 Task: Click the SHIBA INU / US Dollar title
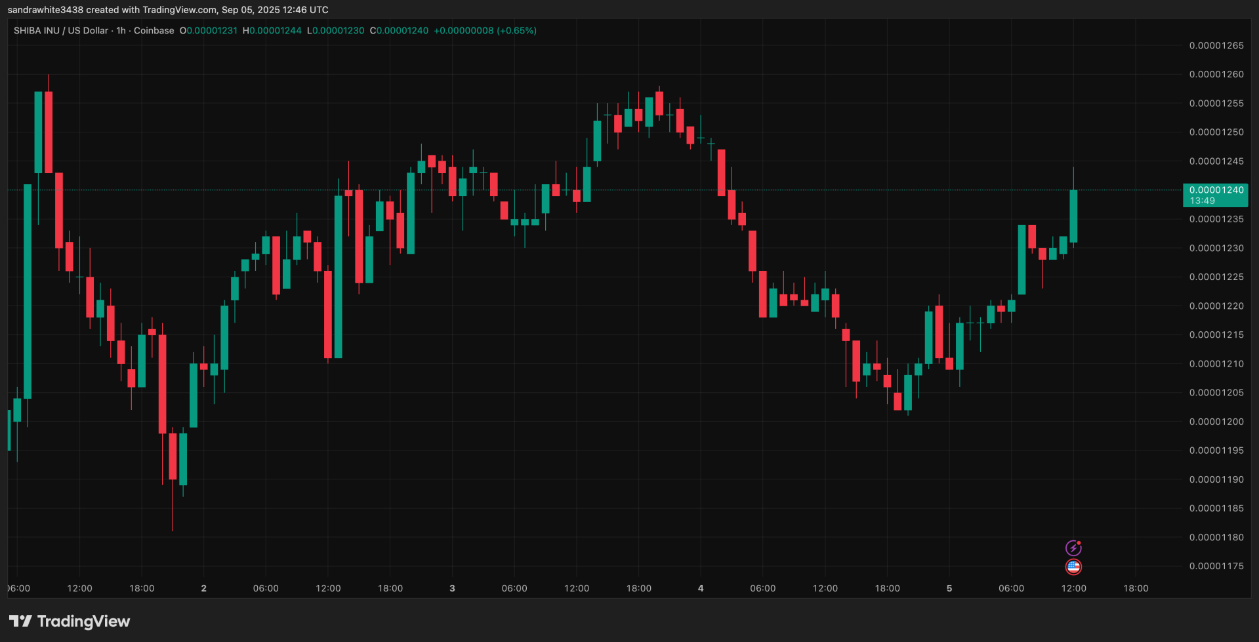60,31
